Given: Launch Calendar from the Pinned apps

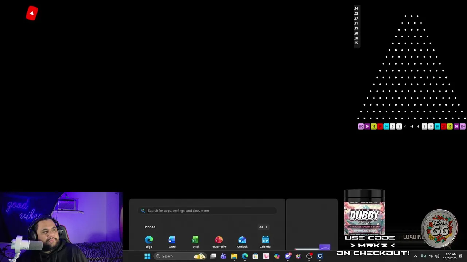Looking at the screenshot, I should point(266,242).
